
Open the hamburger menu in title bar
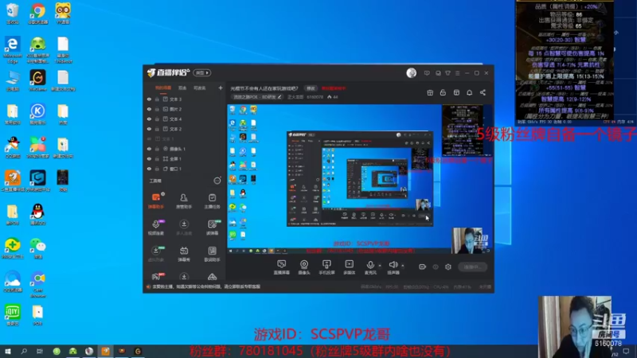(x=457, y=73)
